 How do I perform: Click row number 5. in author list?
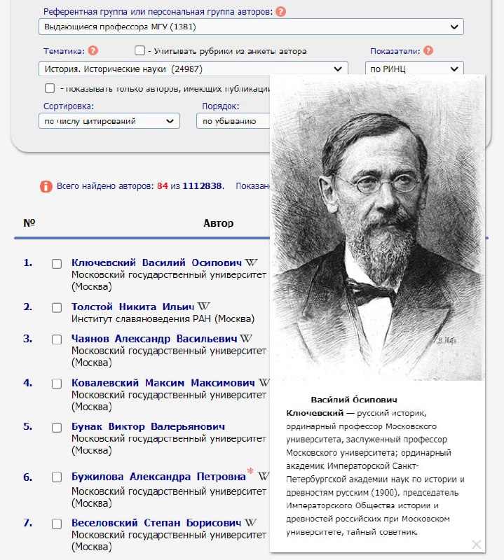pyautogui.click(x=27, y=426)
